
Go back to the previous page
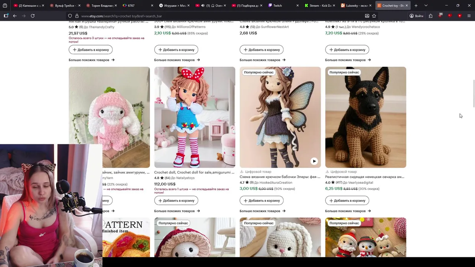[15, 16]
